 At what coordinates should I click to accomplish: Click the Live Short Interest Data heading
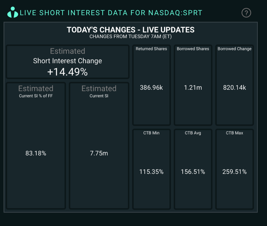click(111, 13)
